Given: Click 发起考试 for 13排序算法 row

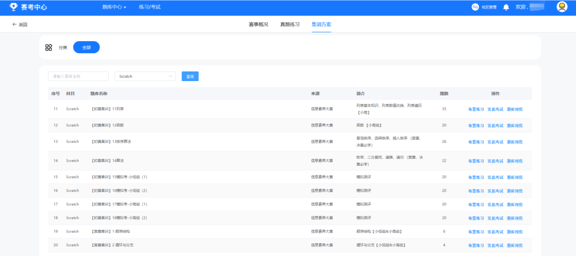Looking at the screenshot, I should [495, 142].
